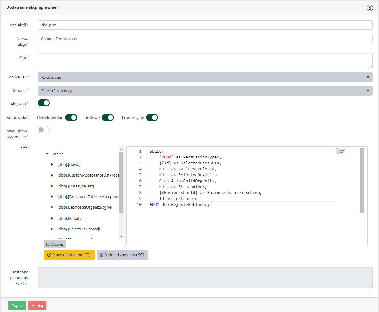Screen dimensions: 379x312
Task: Collapse the Tables tree node
Action: click(47, 154)
